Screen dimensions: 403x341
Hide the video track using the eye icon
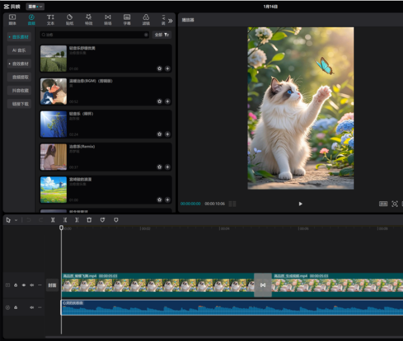point(24,285)
